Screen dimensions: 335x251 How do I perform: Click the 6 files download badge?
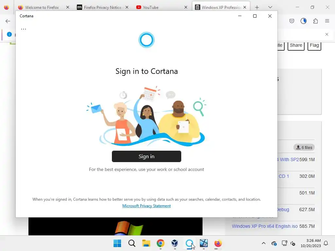coord(304,147)
